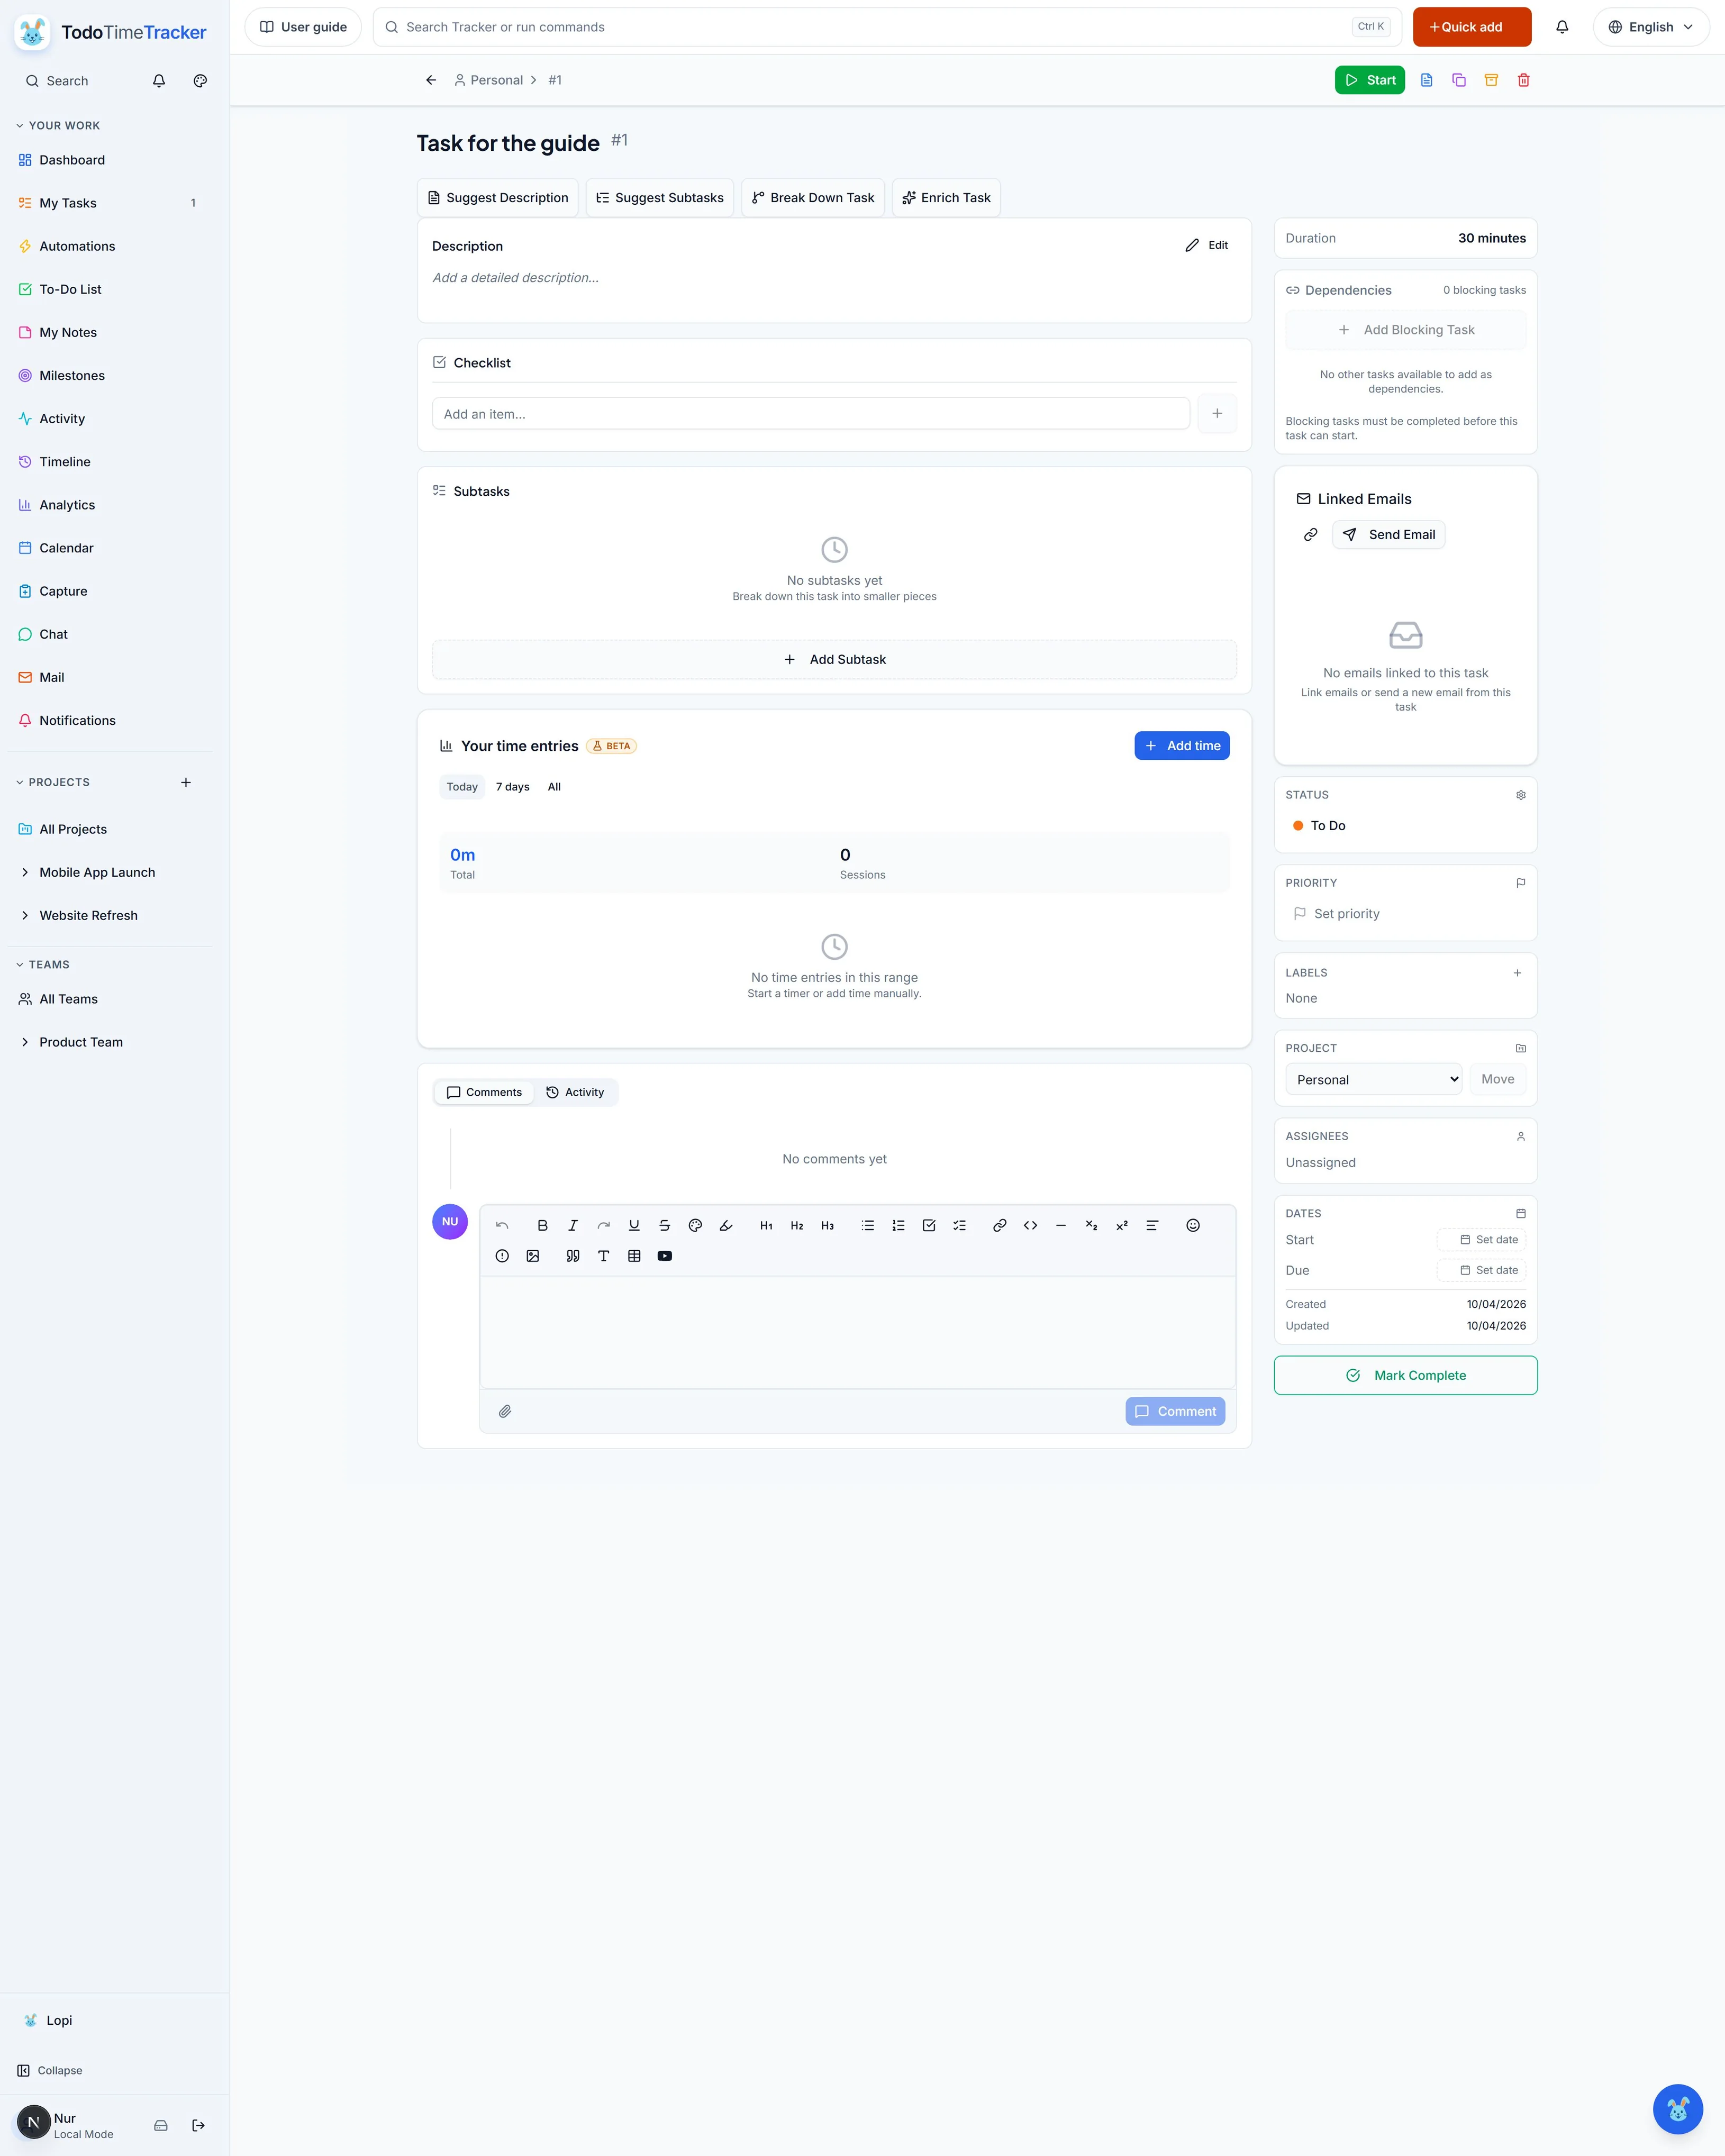Screen dimensions: 1725x2156
Task: Click the insert table icon
Action: coord(634,1256)
